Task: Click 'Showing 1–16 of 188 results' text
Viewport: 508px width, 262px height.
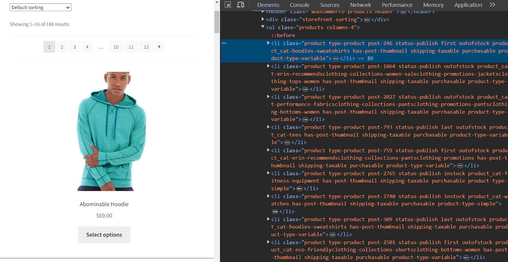Action: (39, 24)
